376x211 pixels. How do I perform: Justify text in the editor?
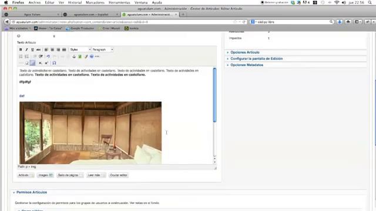click(64, 49)
